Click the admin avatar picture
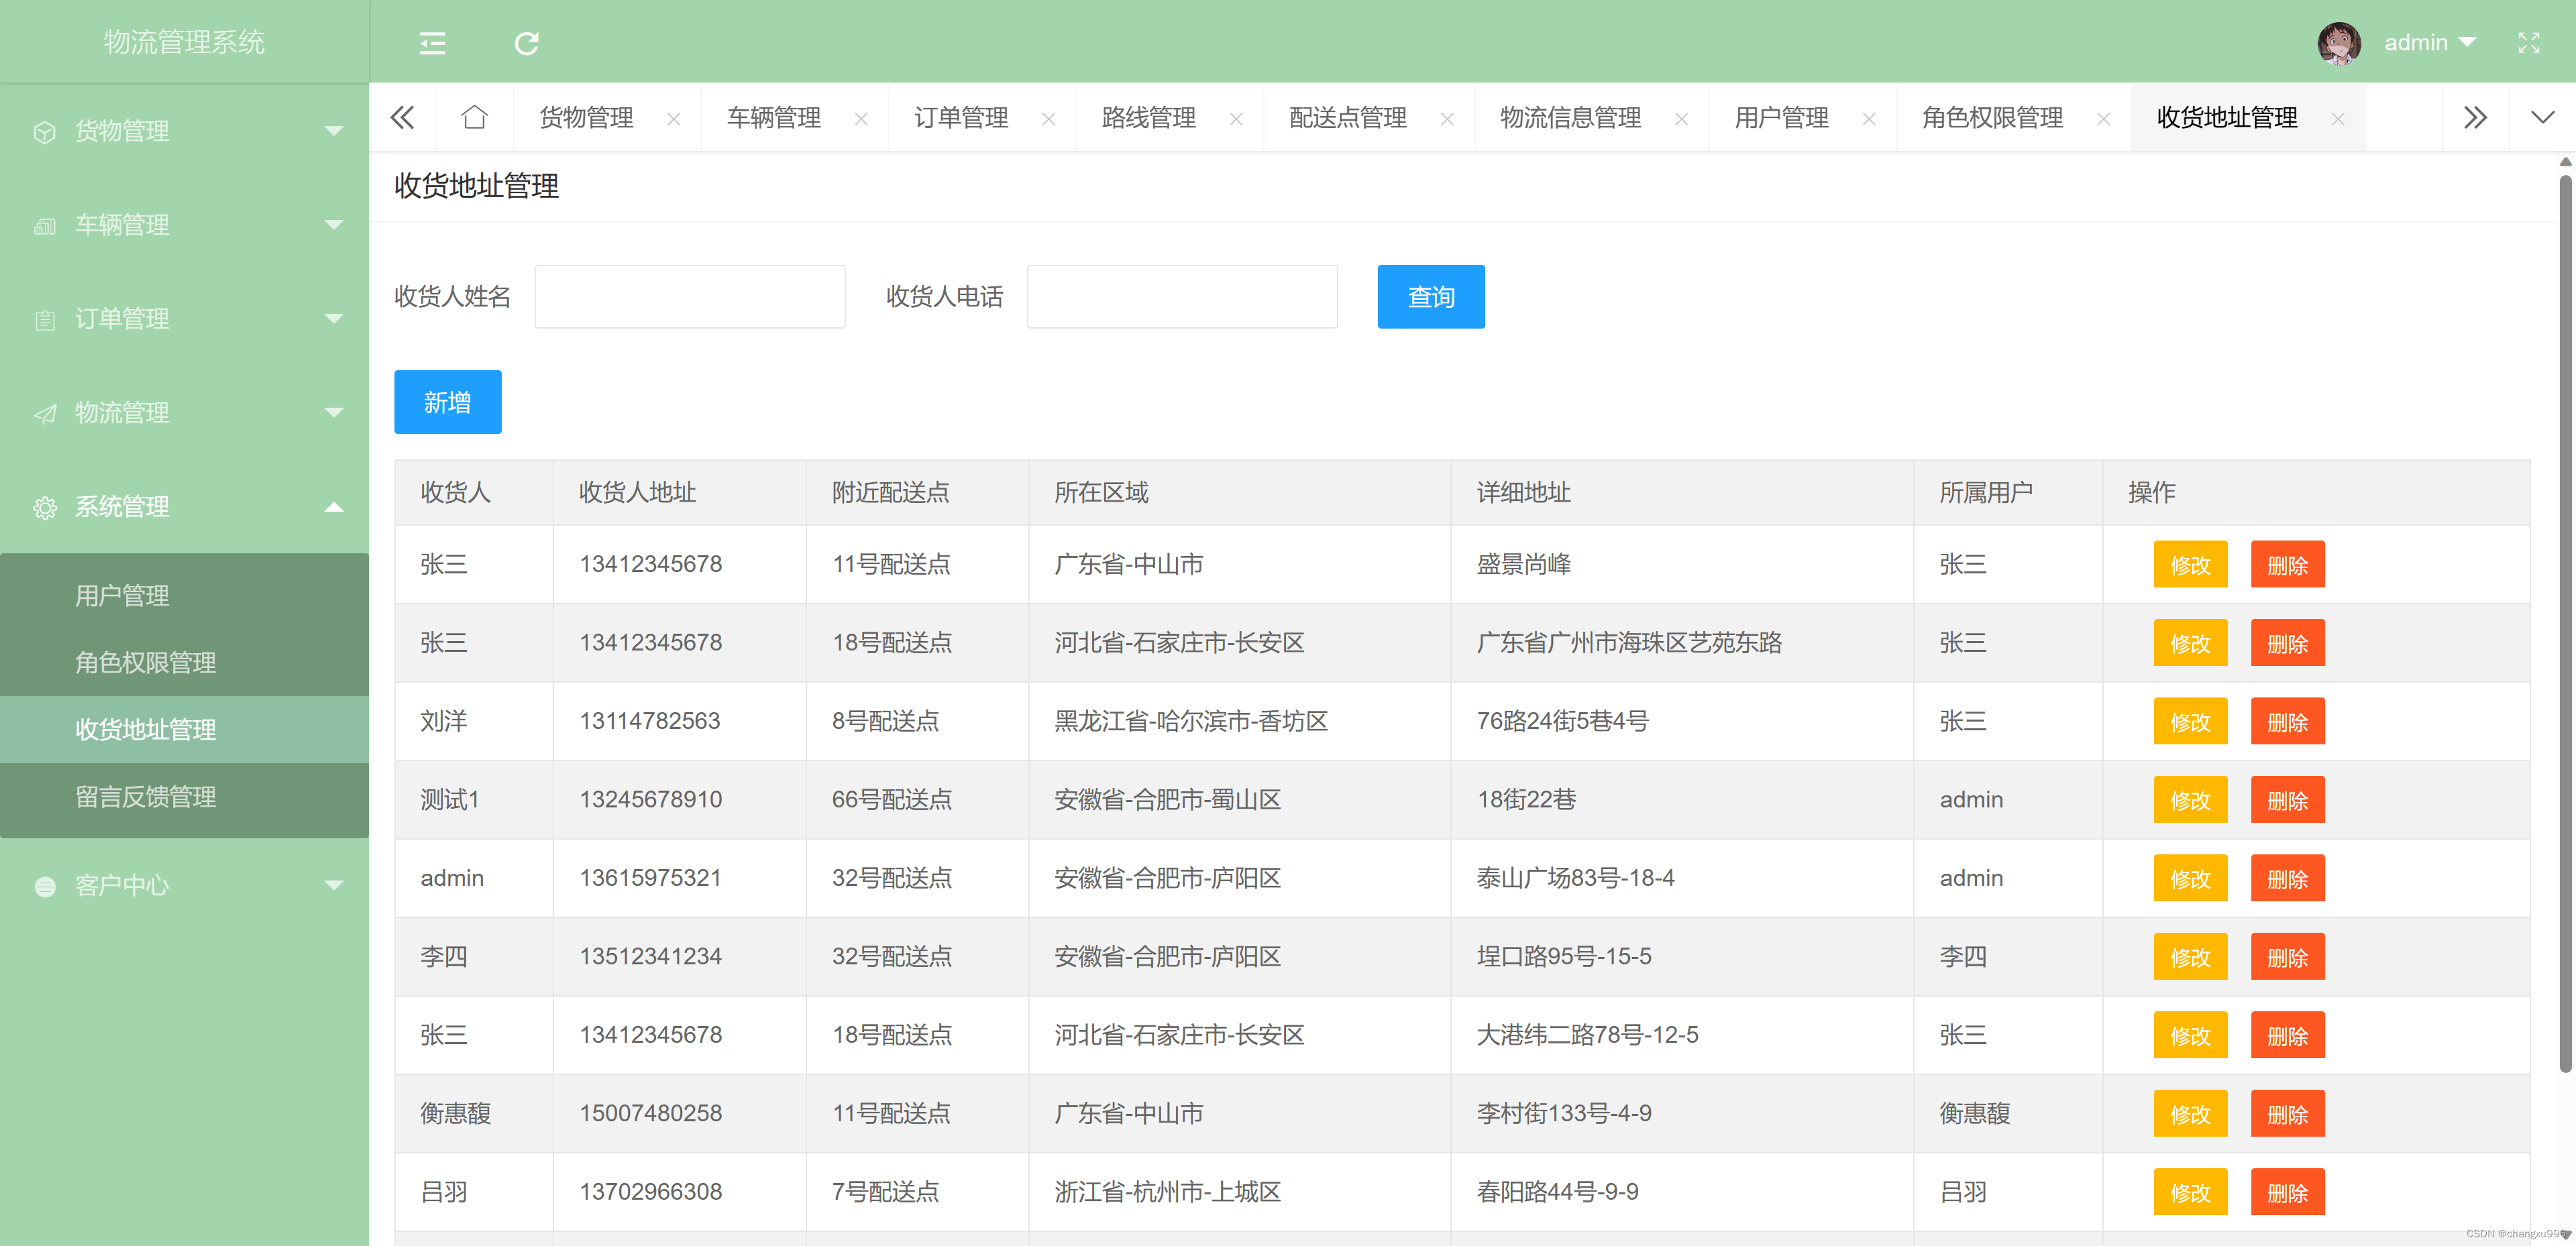The image size is (2576, 1246). 2338,43
